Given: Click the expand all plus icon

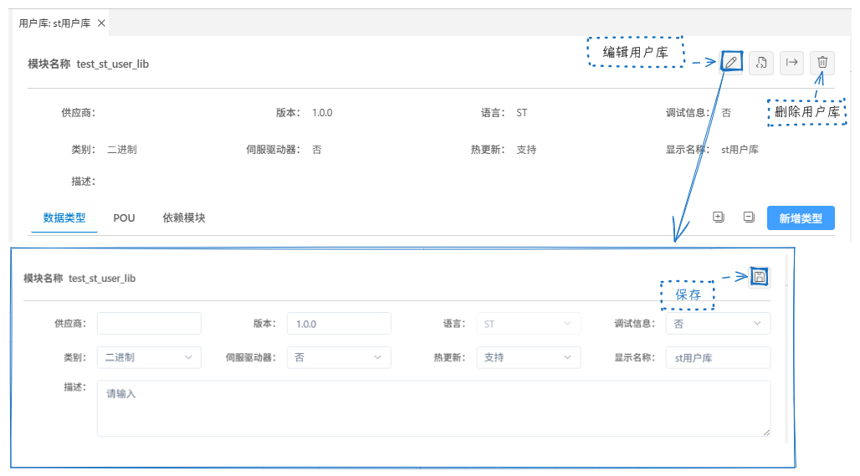Looking at the screenshot, I should pos(719,218).
